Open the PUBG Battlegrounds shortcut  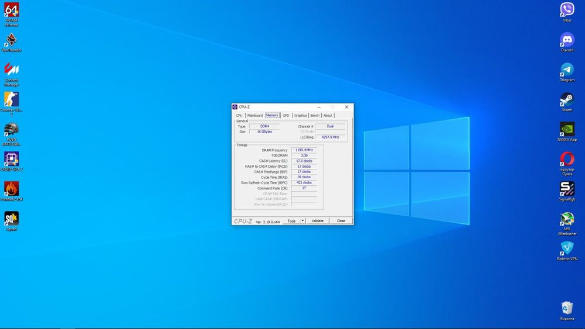click(x=11, y=134)
